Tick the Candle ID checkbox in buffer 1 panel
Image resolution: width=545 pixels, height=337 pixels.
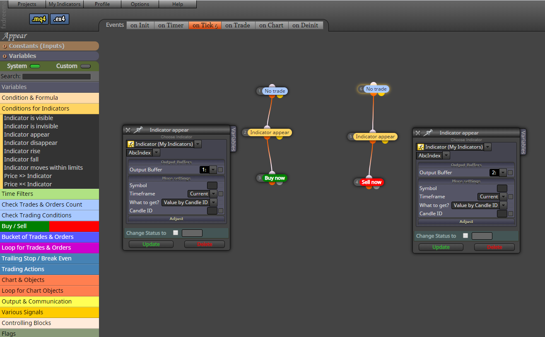pos(221,211)
